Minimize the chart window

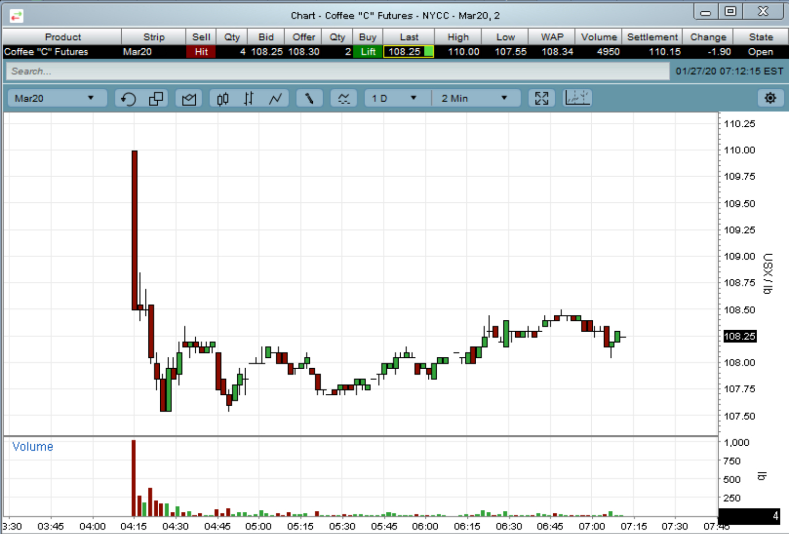(706, 12)
